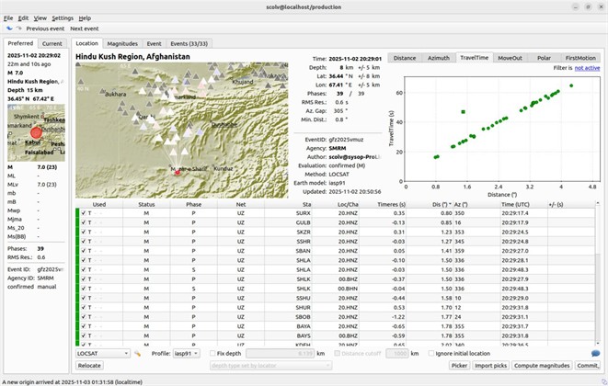The width and height of the screenshot is (608, 386).
Task: Open the depth type set by locator dropdown
Action: point(270,366)
